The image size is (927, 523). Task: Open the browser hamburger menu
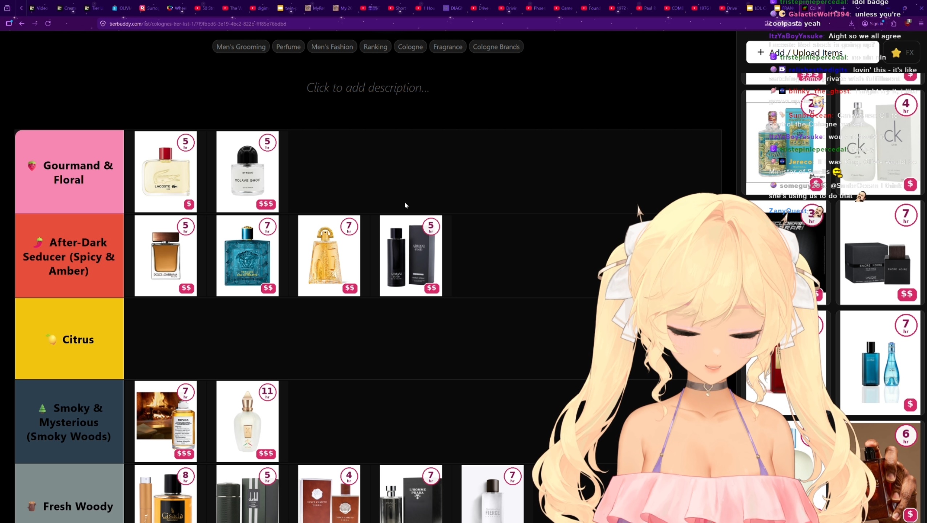point(921,24)
